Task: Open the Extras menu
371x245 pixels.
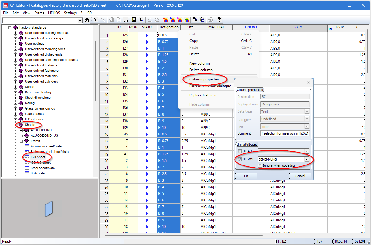Action: 39,13
